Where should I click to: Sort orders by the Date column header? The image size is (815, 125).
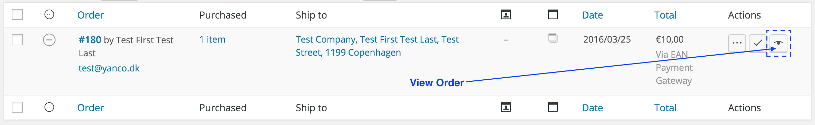592,15
